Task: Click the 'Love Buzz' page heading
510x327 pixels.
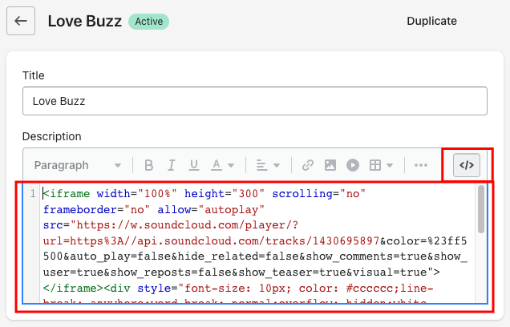Action: [x=84, y=21]
